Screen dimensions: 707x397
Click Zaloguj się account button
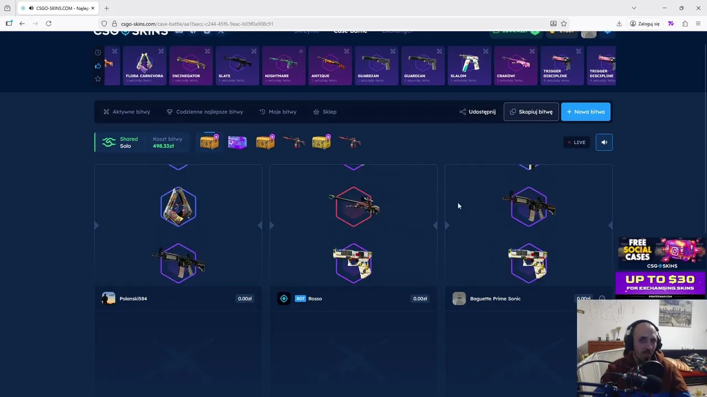(645, 24)
